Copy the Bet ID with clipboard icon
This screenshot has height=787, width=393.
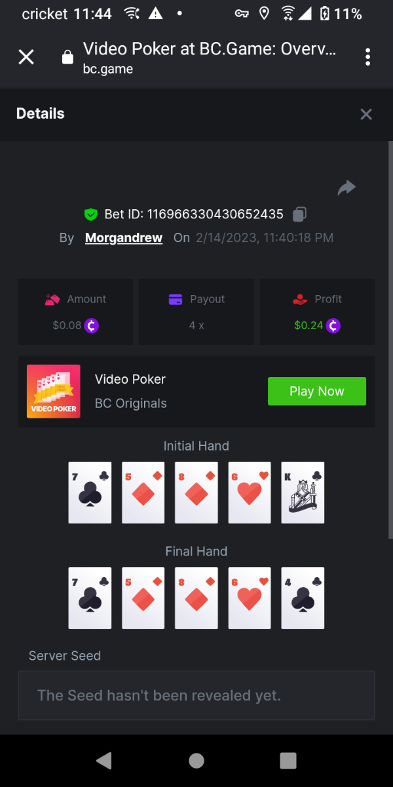pyautogui.click(x=299, y=214)
